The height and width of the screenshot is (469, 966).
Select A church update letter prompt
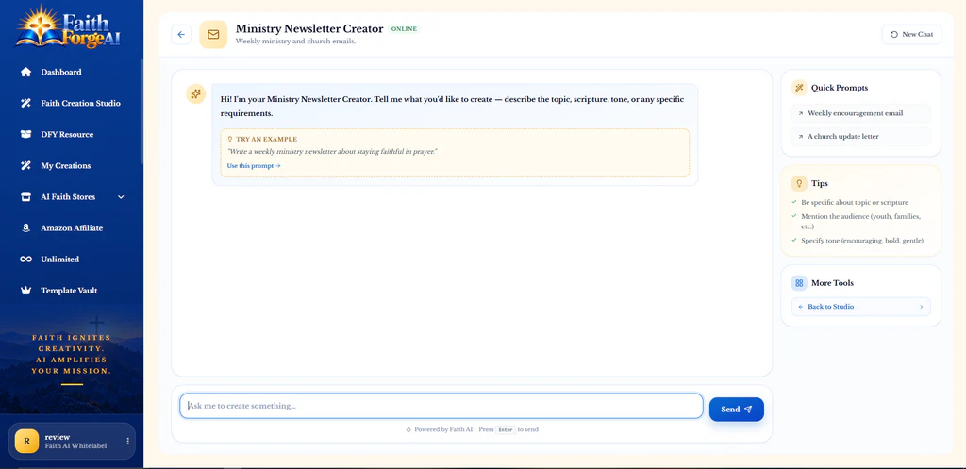pyautogui.click(x=860, y=136)
